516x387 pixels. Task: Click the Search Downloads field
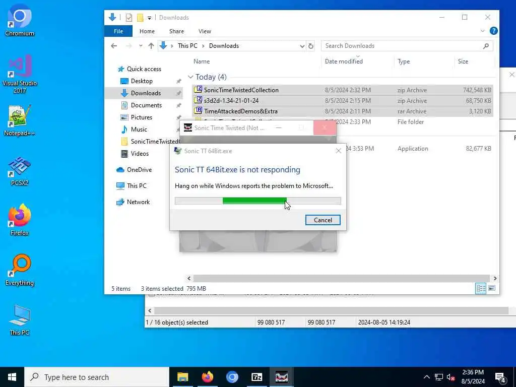[x=407, y=46]
